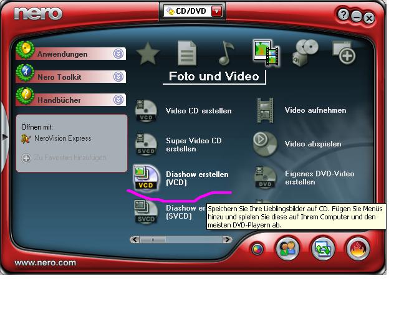The height and width of the screenshot is (319, 399).
Task: Open the CD/DVD media type dropdown arrow
Action: tap(216, 11)
